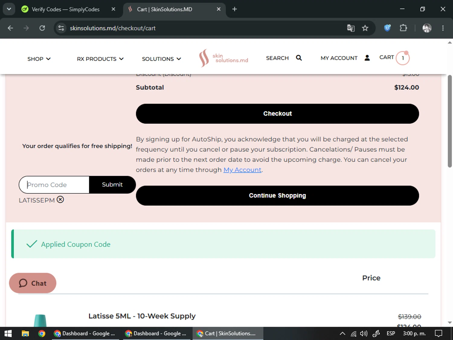453x340 pixels.
Task: Go forward in browser history
Action: 26,28
